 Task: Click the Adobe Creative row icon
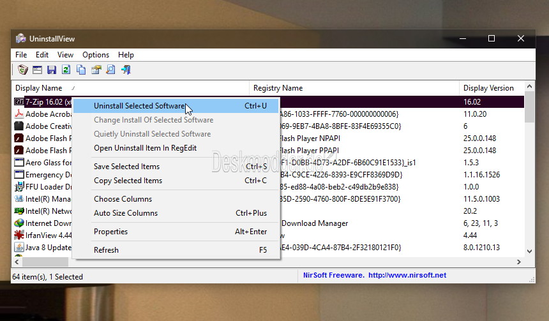tap(19, 126)
